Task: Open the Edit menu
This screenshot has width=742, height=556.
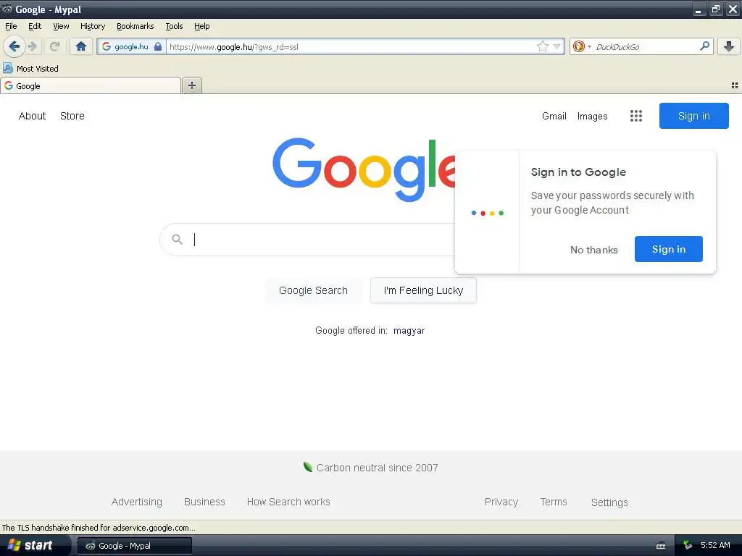Action: 35,26
